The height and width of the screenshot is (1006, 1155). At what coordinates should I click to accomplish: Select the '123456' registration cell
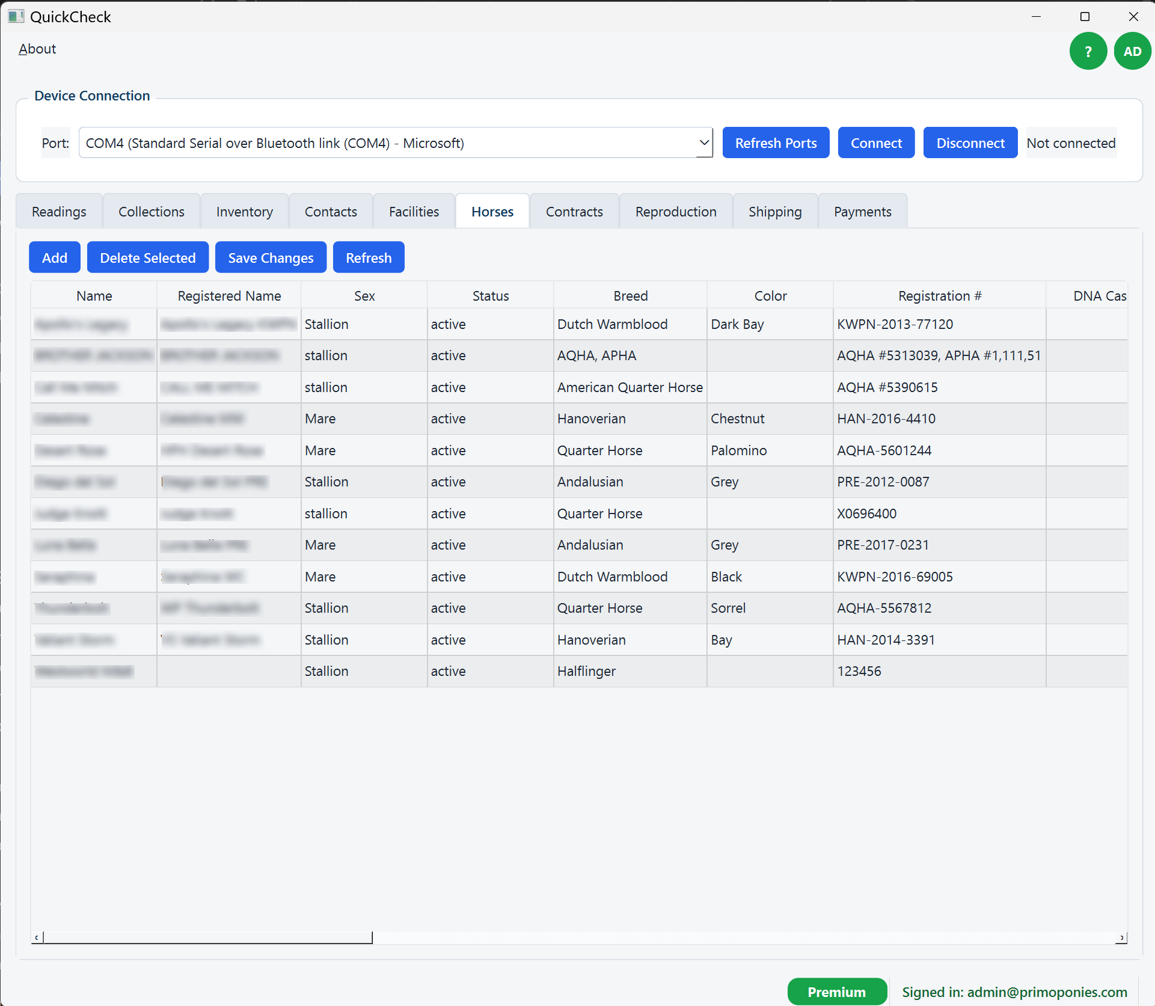tap(940, 671)
